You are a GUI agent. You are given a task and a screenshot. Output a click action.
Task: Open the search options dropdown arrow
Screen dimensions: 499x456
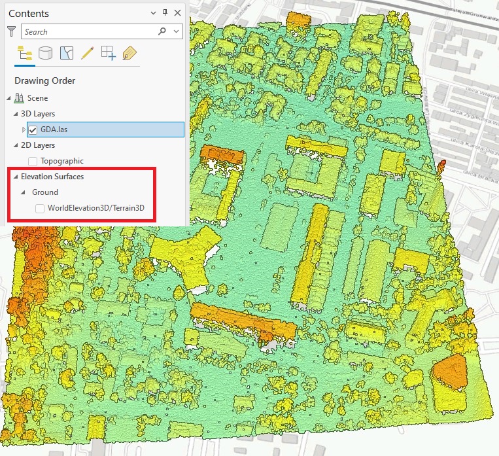(x=177, y=31)
